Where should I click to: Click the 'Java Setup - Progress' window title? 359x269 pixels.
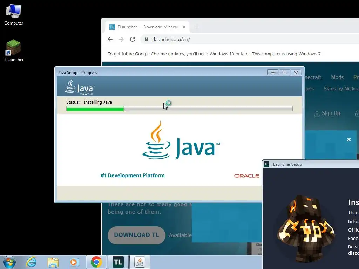77,73
